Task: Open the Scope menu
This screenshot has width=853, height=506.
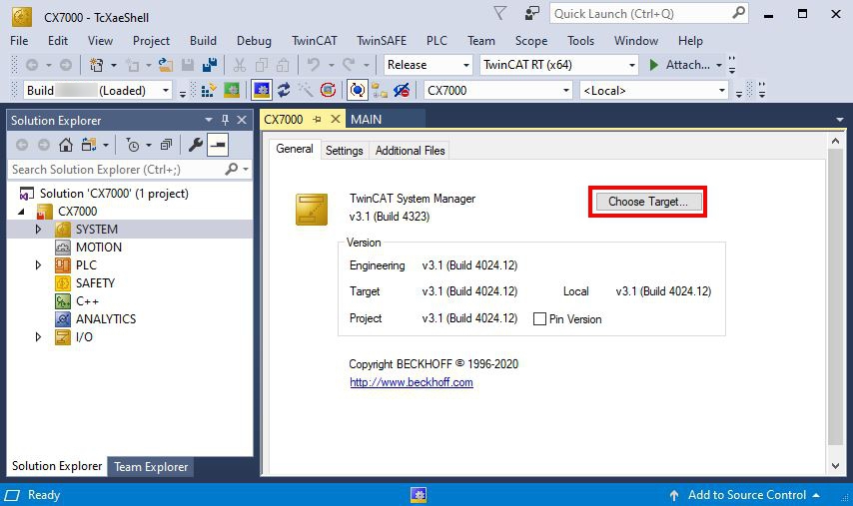Action: pyautogui.click(x=531, y=41)
